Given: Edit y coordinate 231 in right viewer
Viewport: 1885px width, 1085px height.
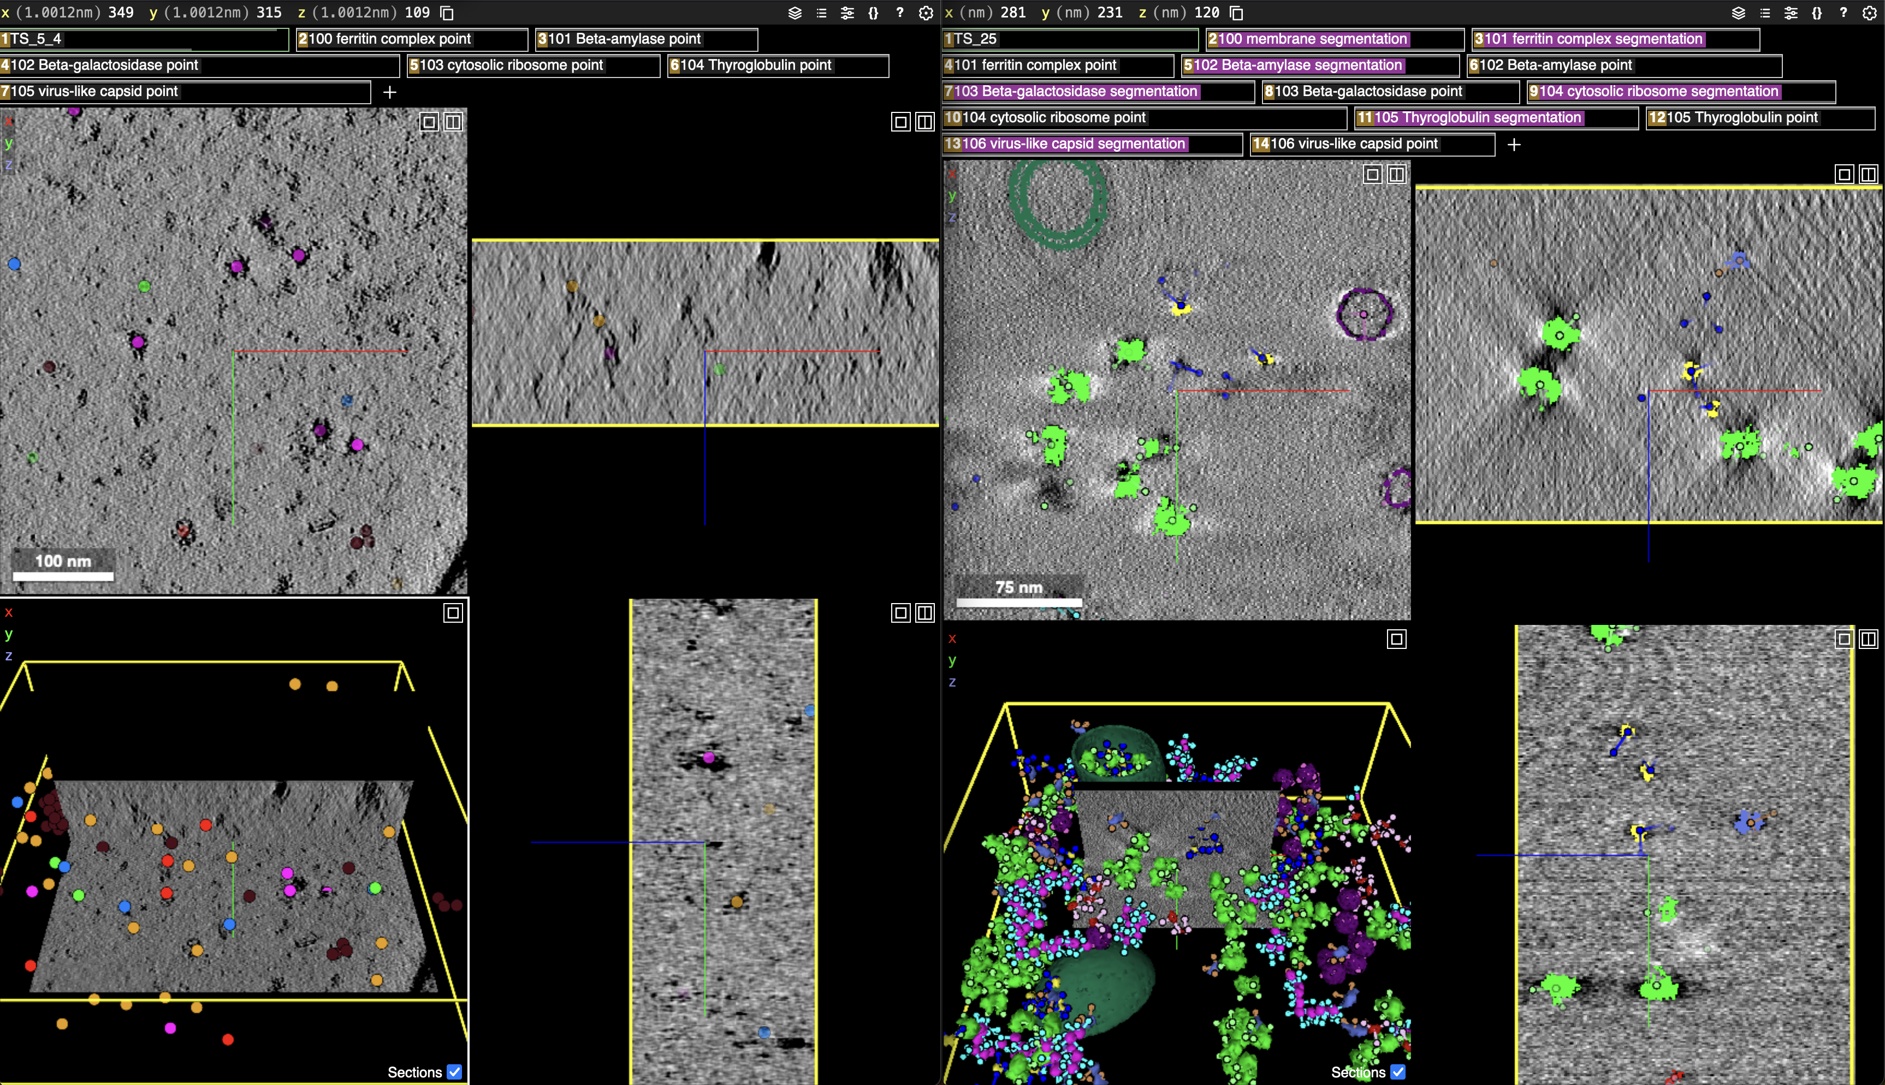Looking at the screenshot, I should point(1110,13).
